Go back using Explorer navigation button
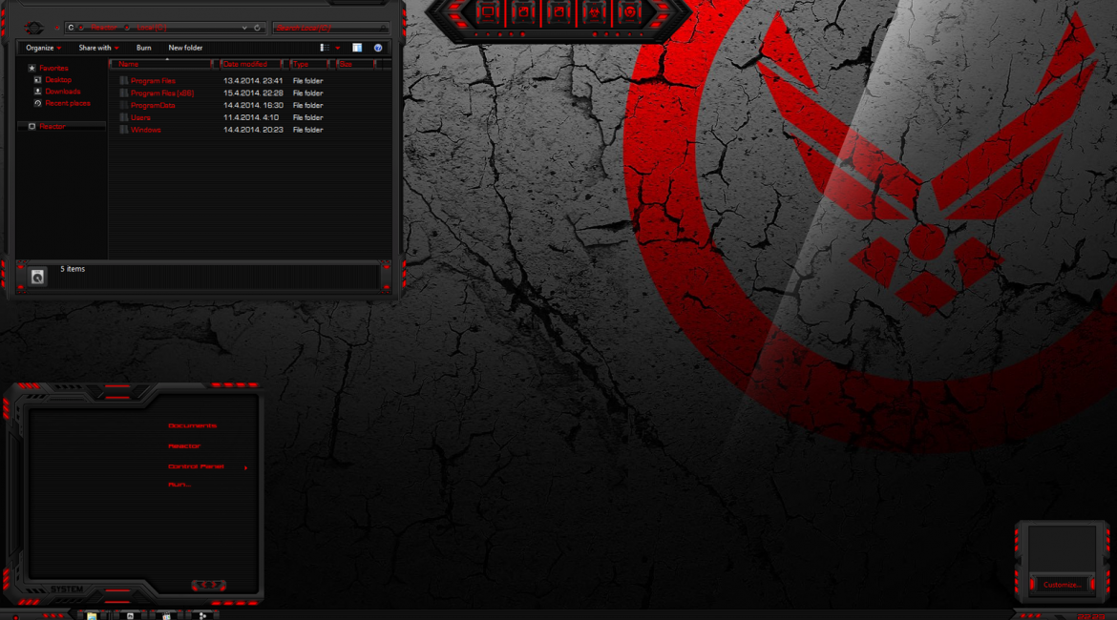This screenshot has width=1117, height=620. point(33,28)
